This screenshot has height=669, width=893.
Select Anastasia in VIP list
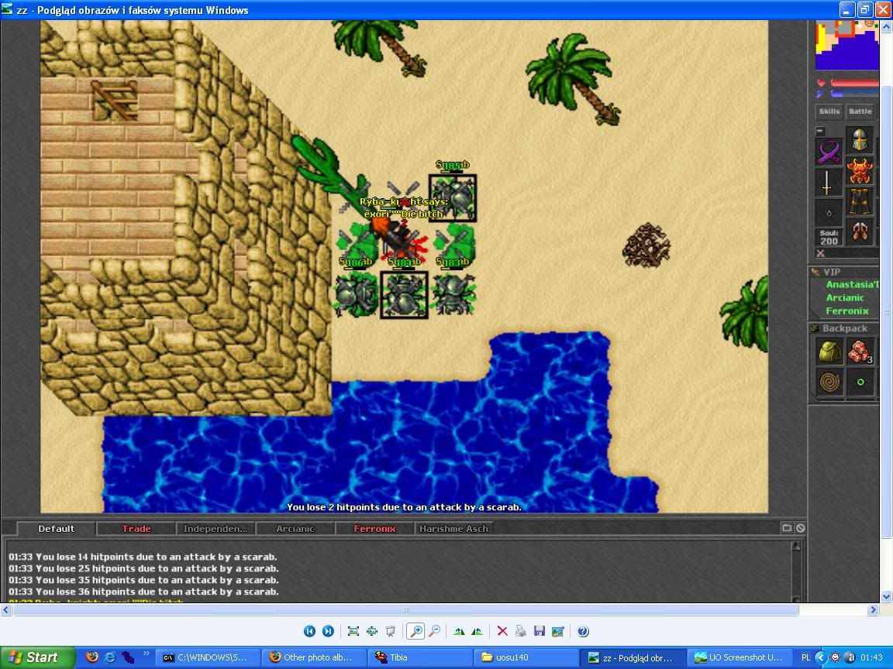852,284
